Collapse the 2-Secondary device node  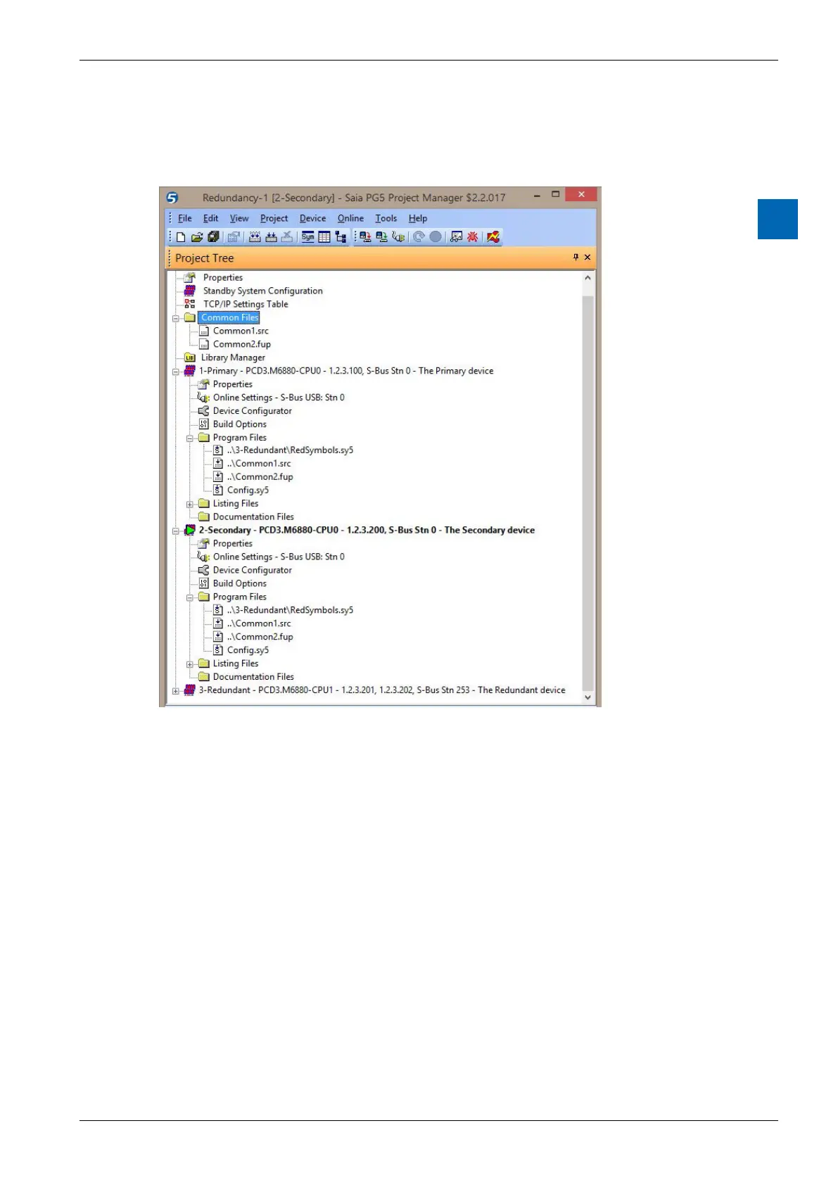[x=176, y=531]
